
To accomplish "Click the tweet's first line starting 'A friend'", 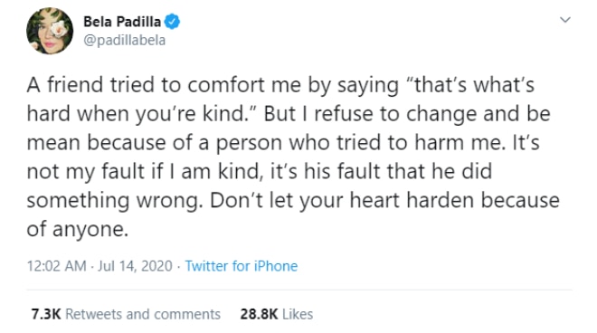I will (x=280, y=85).
